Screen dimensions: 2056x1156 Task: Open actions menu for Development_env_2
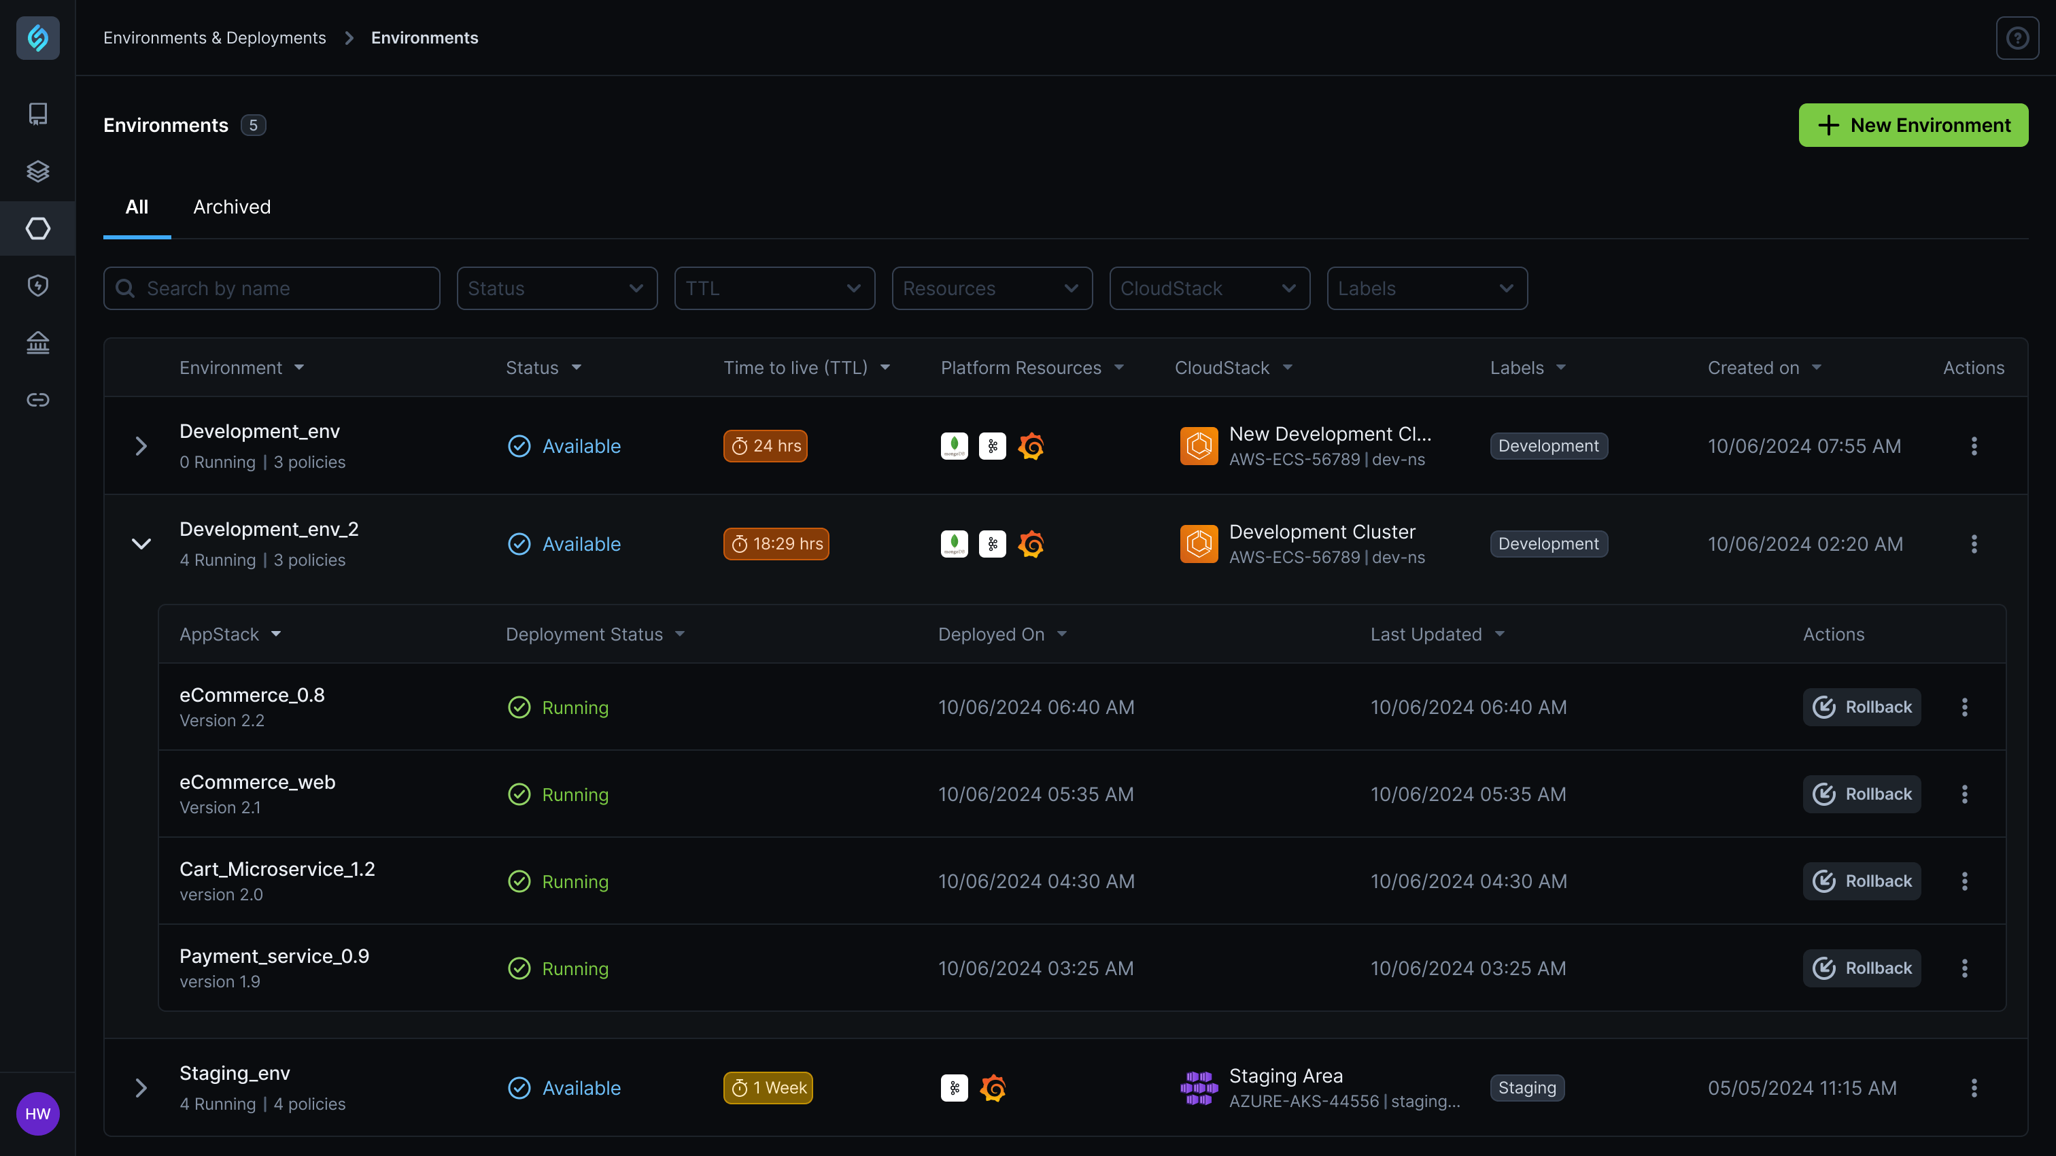coord(1974,544)
